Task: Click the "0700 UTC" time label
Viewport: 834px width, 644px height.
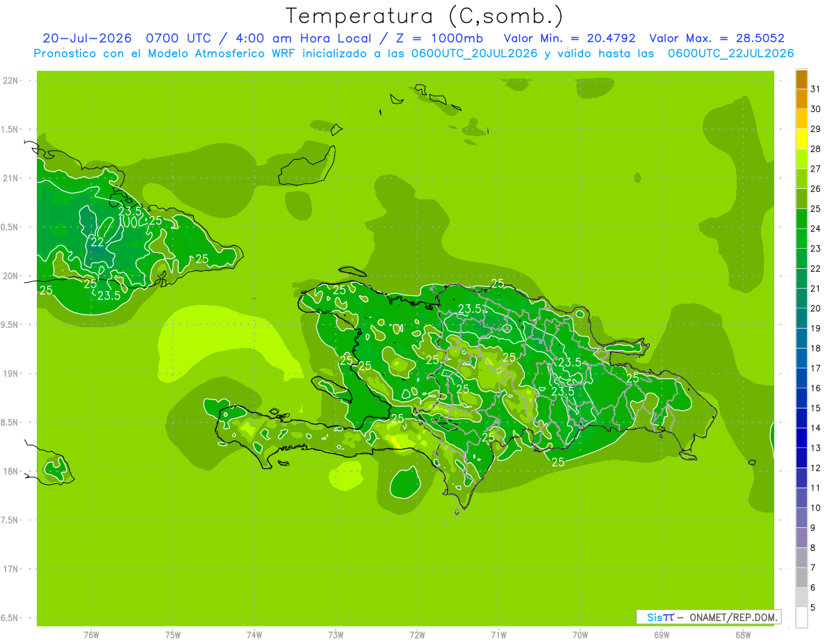Action: coord(179,38)
